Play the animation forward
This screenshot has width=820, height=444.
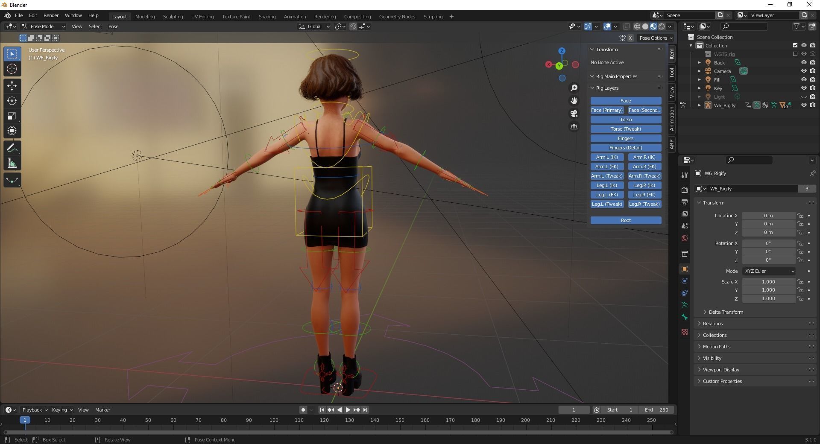coord(348,410)
